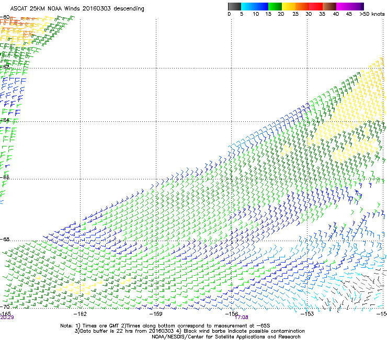This screenshot has height=340, width=387.
Task: Click the '-165' longitude axis label
Action: pos(5,313)
